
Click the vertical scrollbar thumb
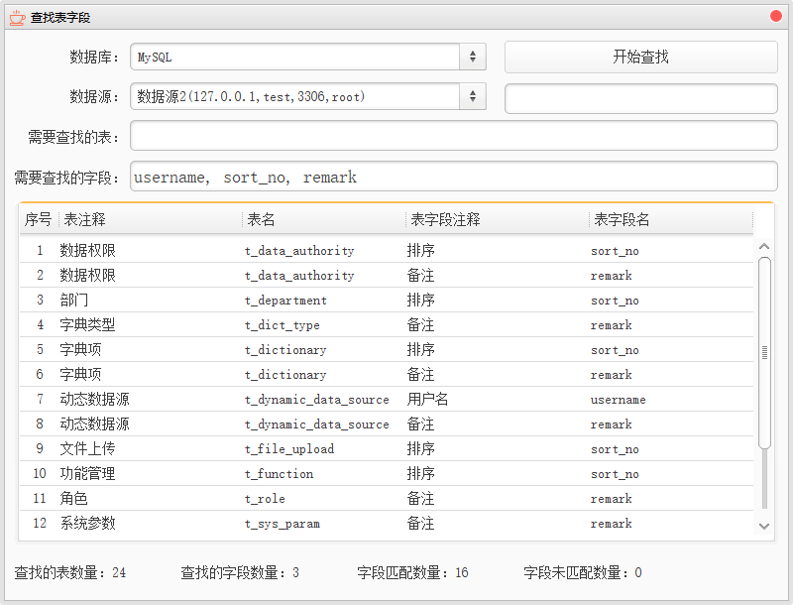(764, 352)
